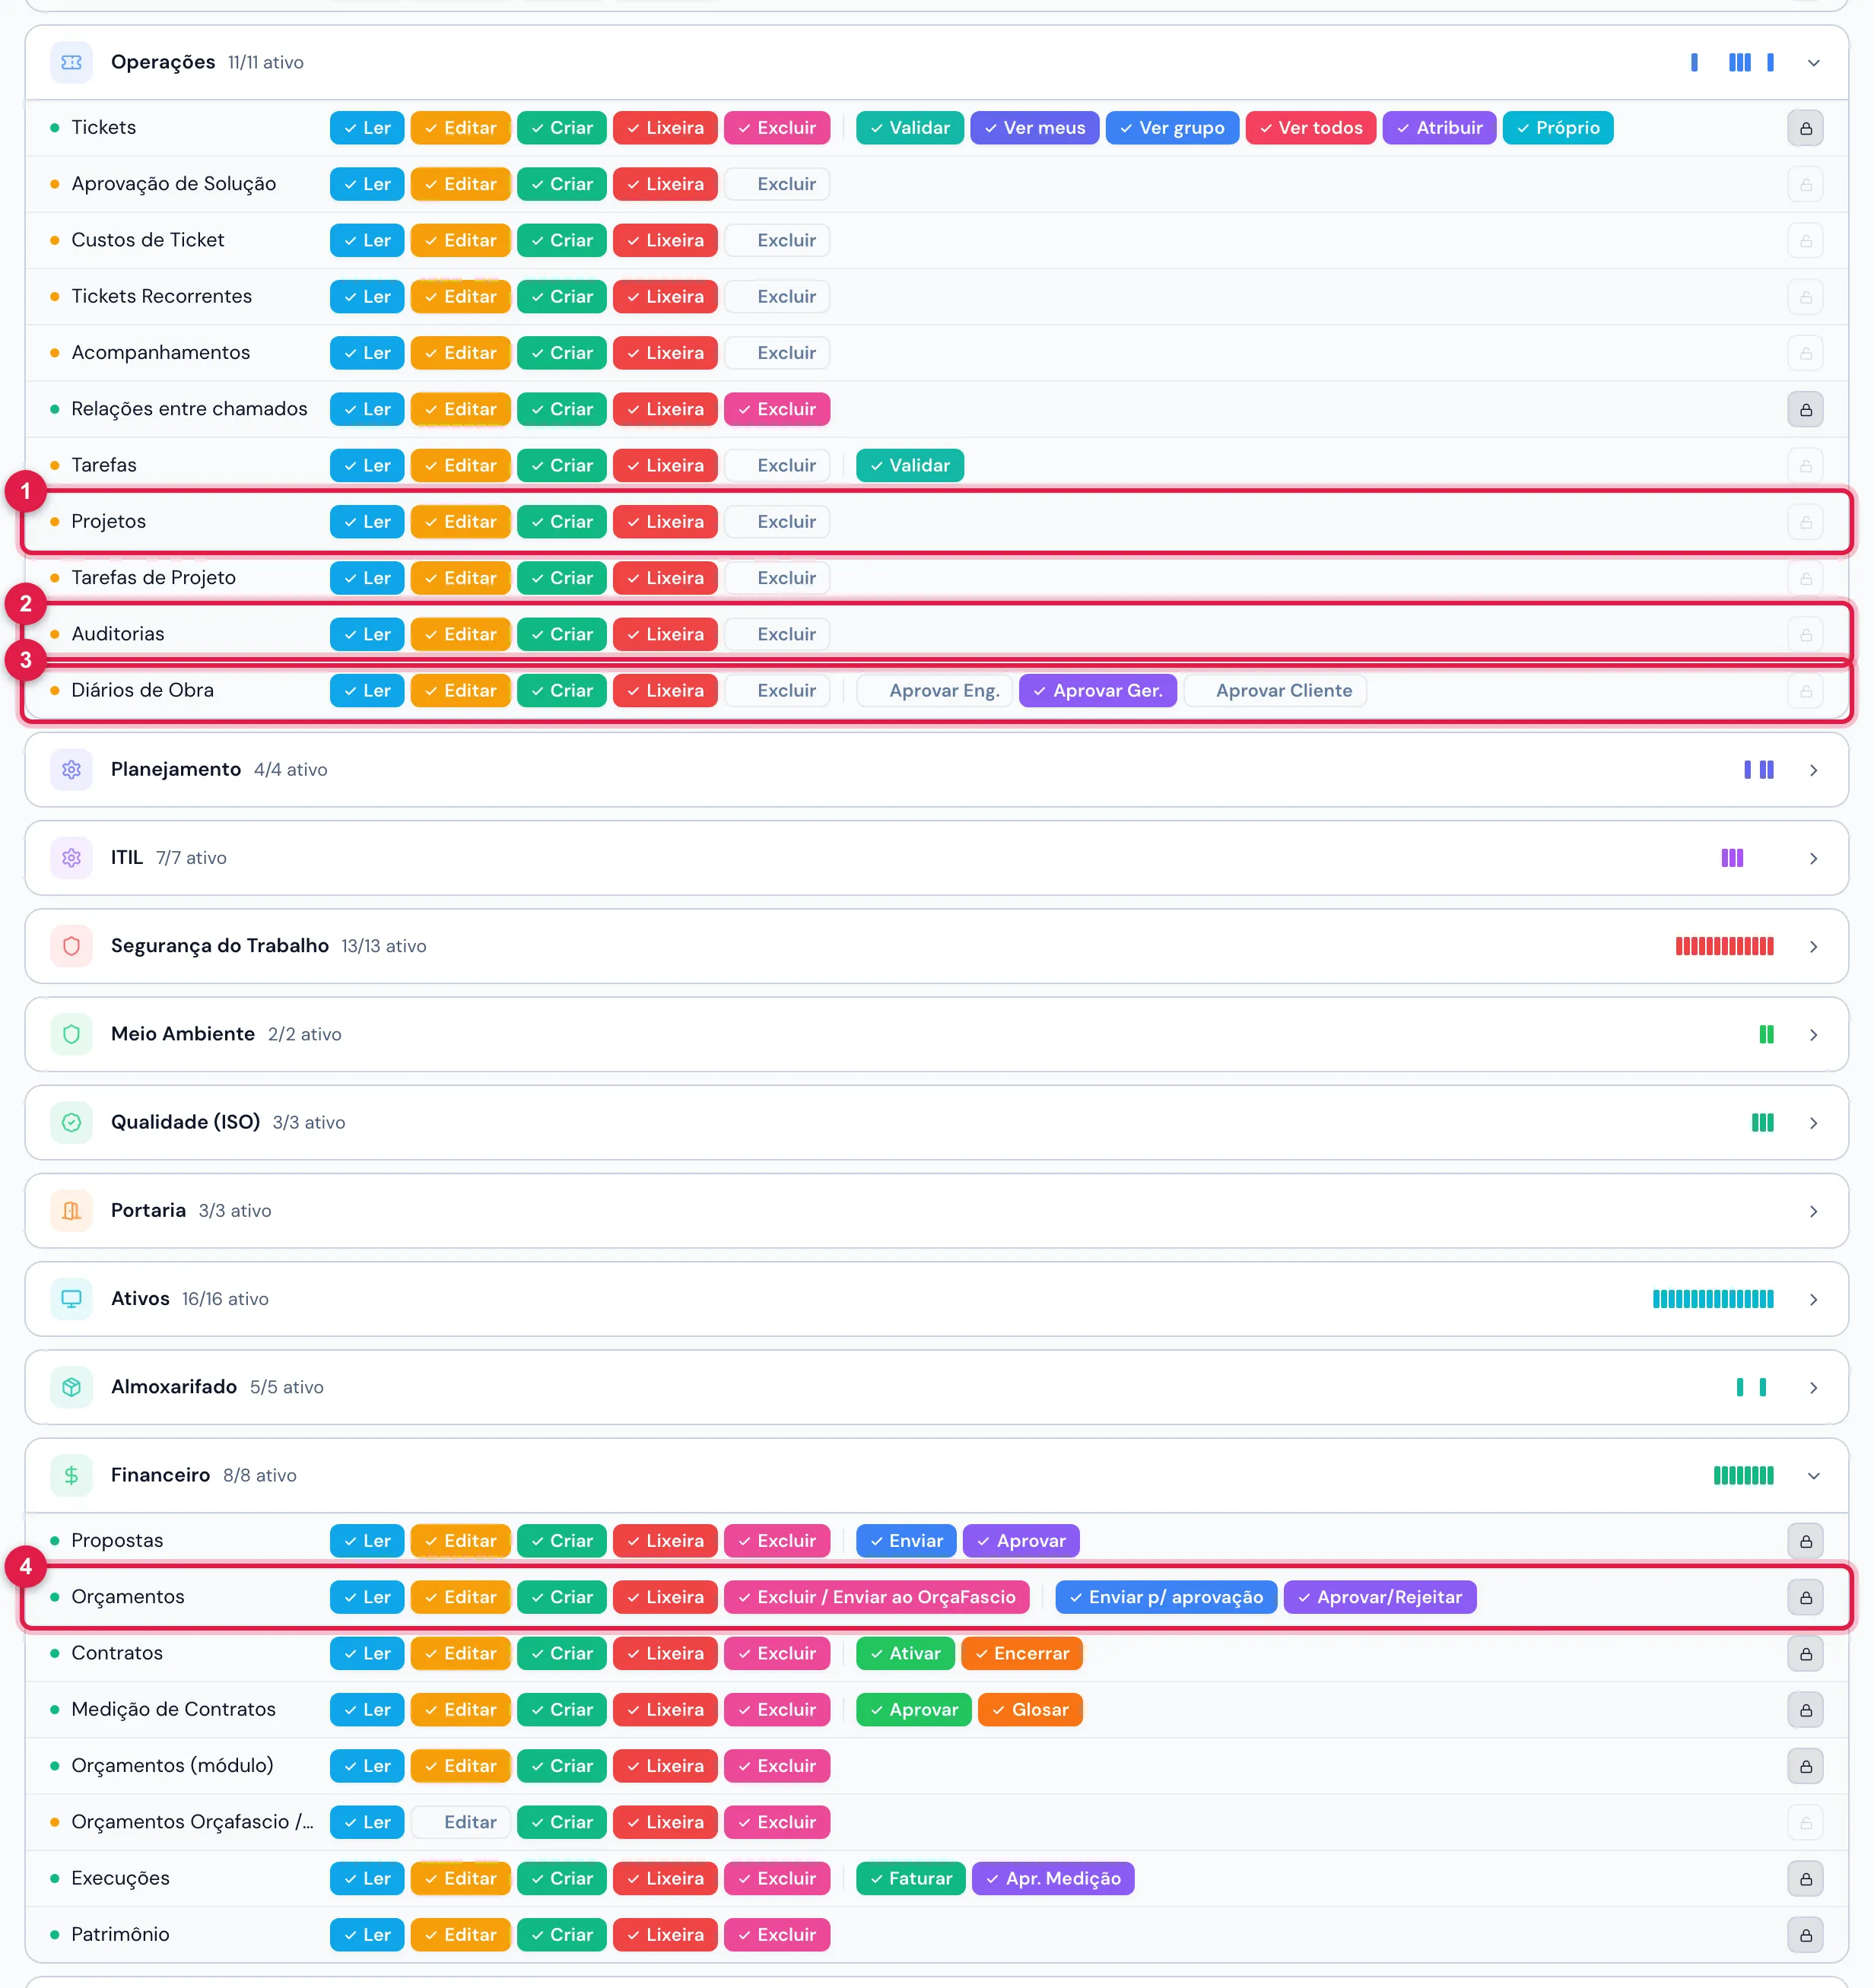Click the lock icon in Tickets row
The image size is (1874, 1988).
click(x=1805, y=128)
